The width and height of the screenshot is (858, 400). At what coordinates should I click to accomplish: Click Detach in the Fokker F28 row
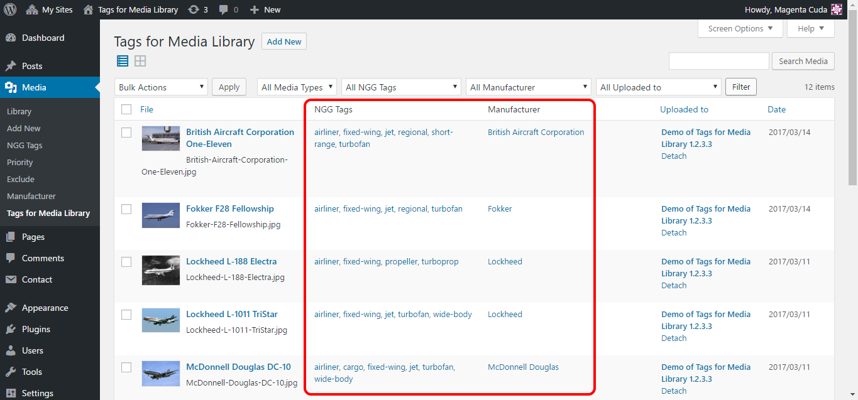[x=674, y=232]
